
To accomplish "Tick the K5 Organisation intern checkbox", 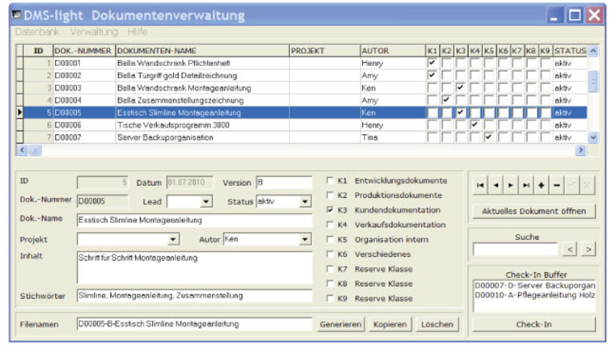I will (330, 240).
